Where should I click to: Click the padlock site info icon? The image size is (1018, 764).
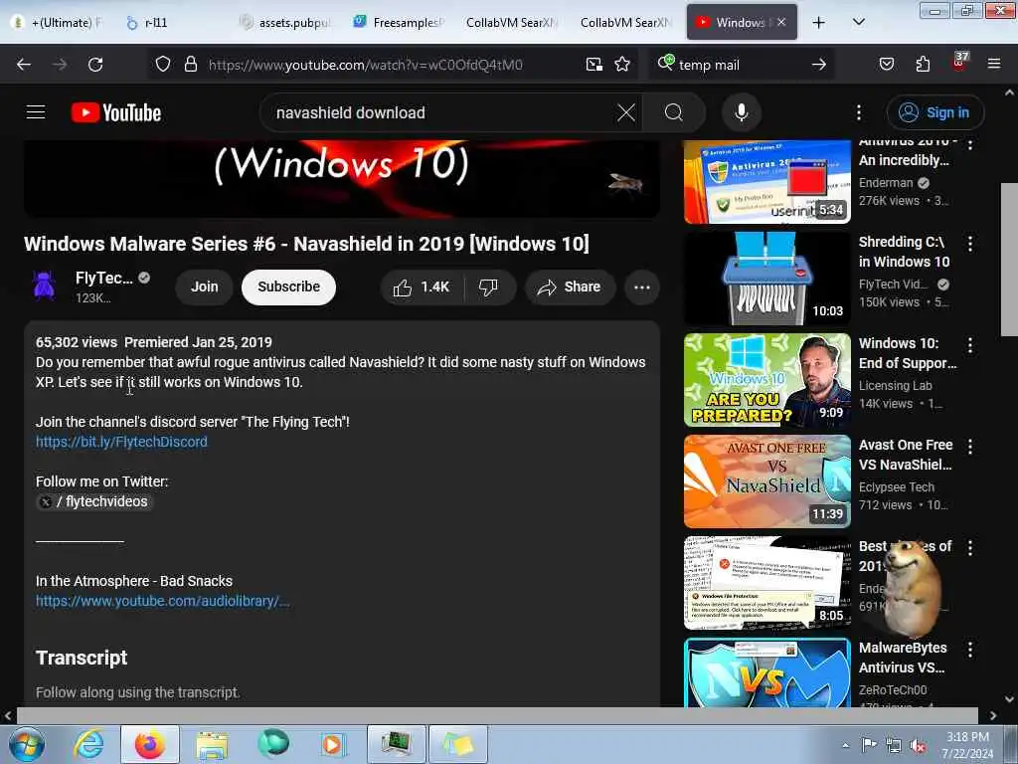click(190, 65)
